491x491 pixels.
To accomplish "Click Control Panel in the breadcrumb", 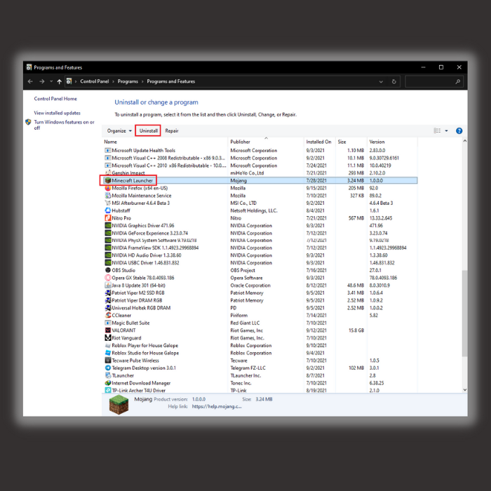I will click(94, 81).
